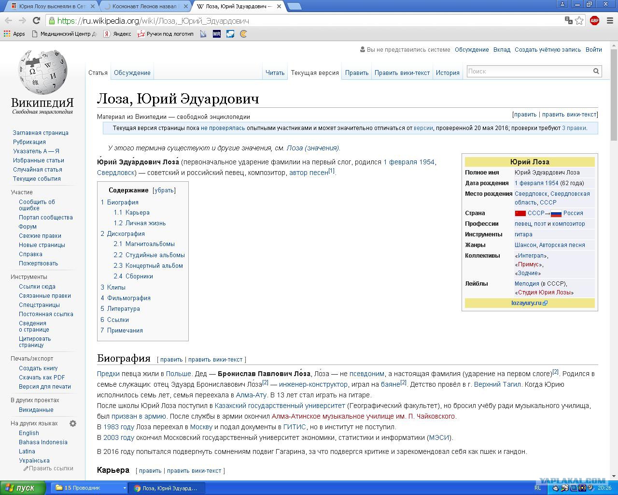Click the gear icon beside На других языках
The image size is (618, 495).
73,423
